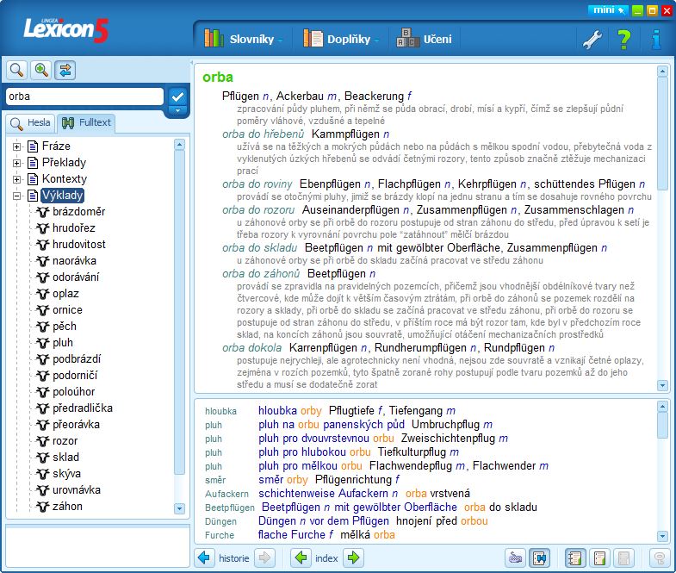Image resolution: width=676 pixels, height=573 pixels.
Task: Click the magnifier with green plus
Action: [x=41, y=70]
